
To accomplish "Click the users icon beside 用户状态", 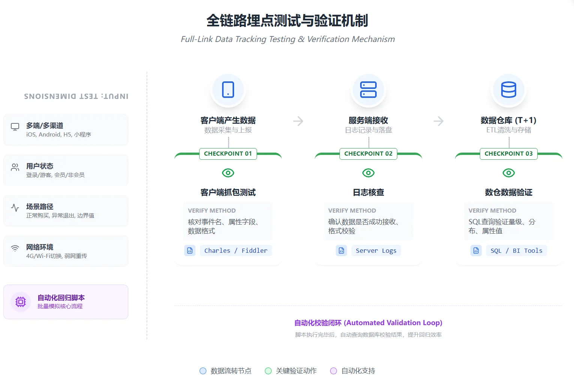I will 15,167.
